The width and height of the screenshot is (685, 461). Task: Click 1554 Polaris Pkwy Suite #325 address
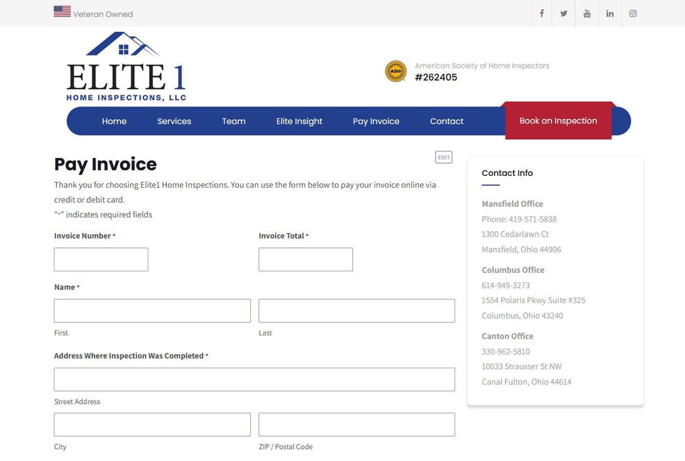tap(533, 300)
